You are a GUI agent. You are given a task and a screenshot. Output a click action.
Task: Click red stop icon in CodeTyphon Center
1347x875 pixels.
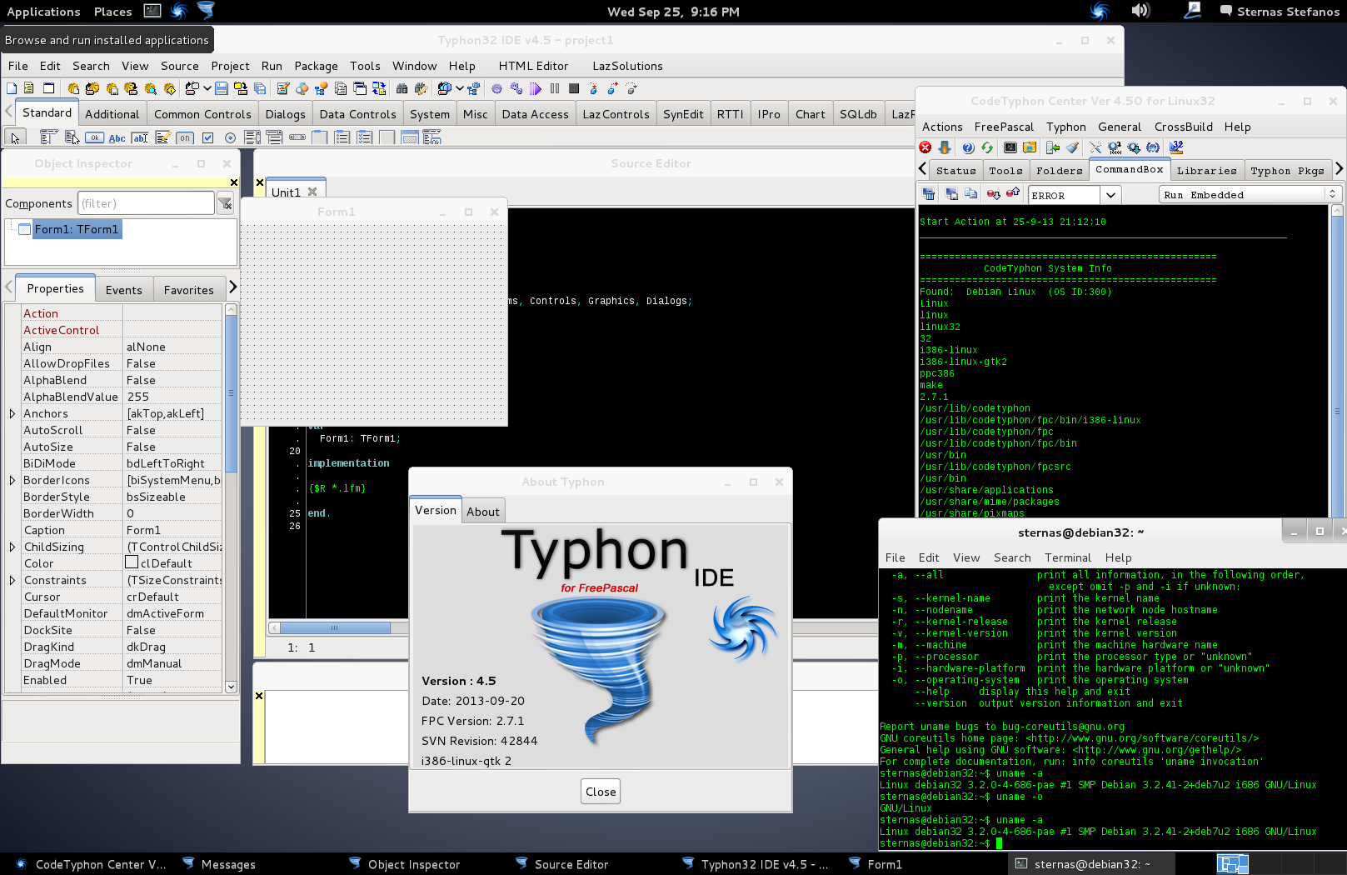pos(925,147)
